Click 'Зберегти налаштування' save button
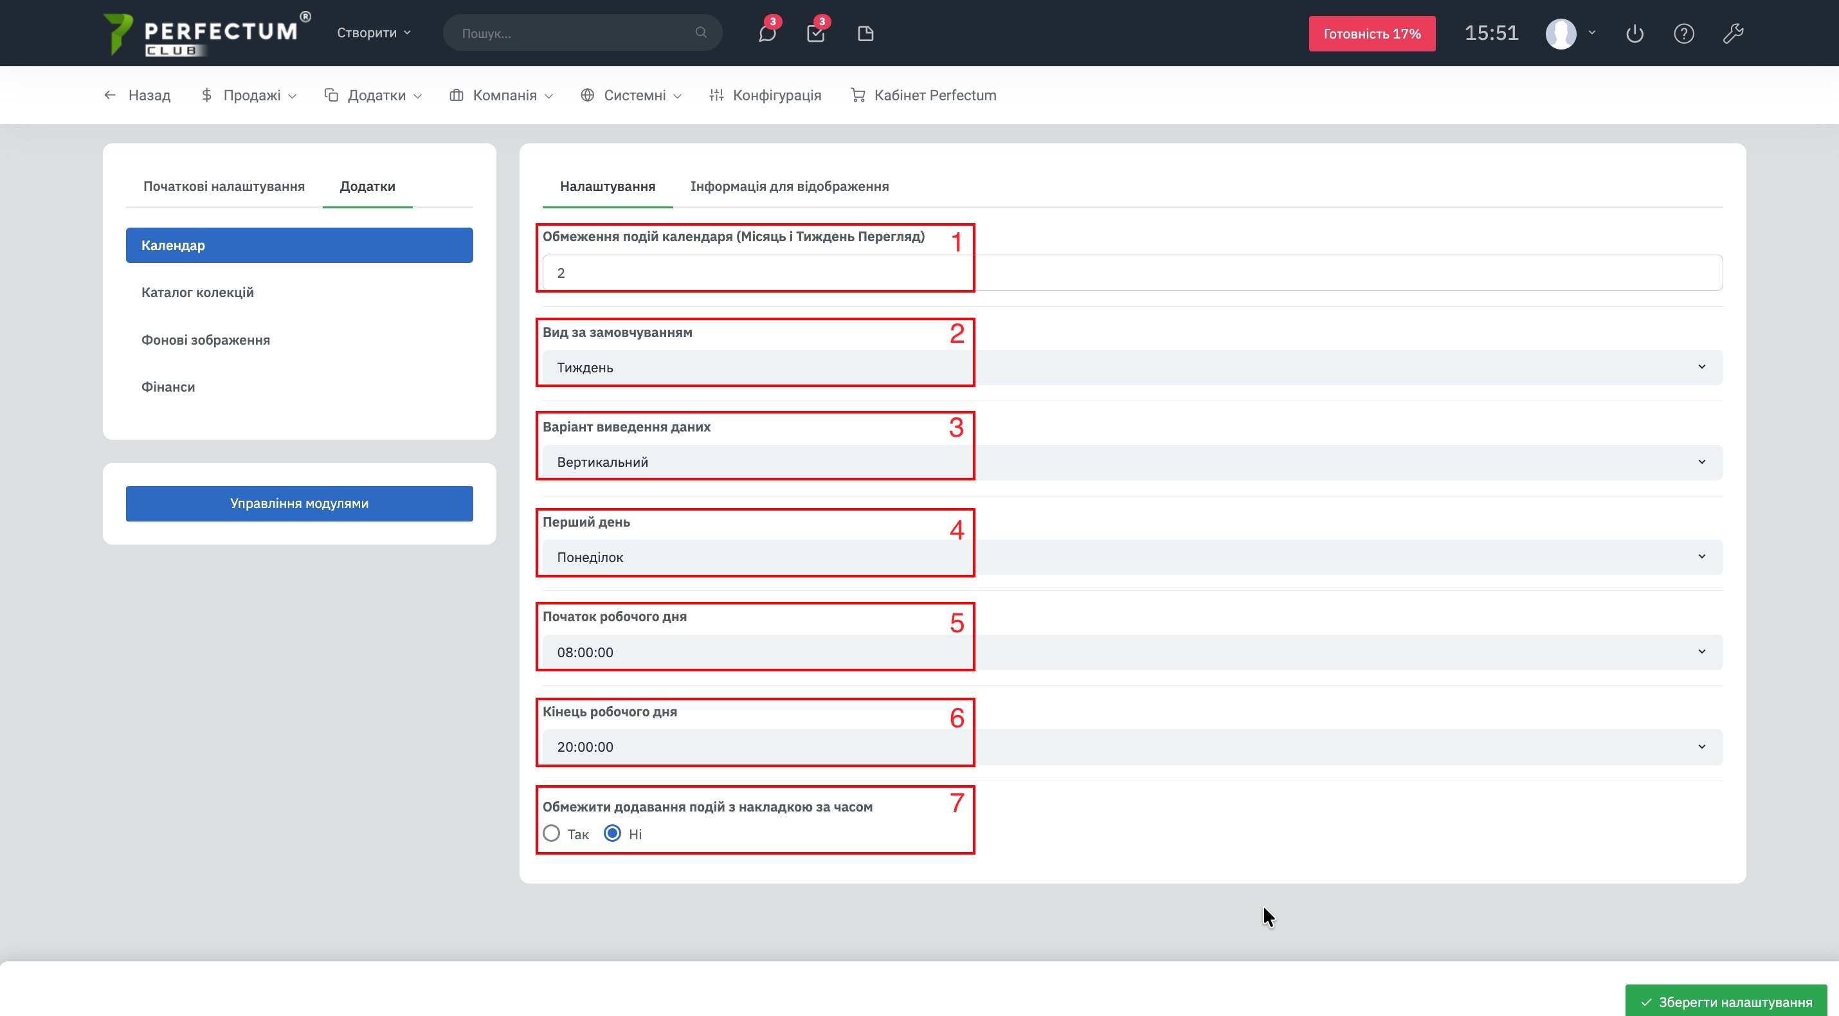 [x=1725, y=1002]
